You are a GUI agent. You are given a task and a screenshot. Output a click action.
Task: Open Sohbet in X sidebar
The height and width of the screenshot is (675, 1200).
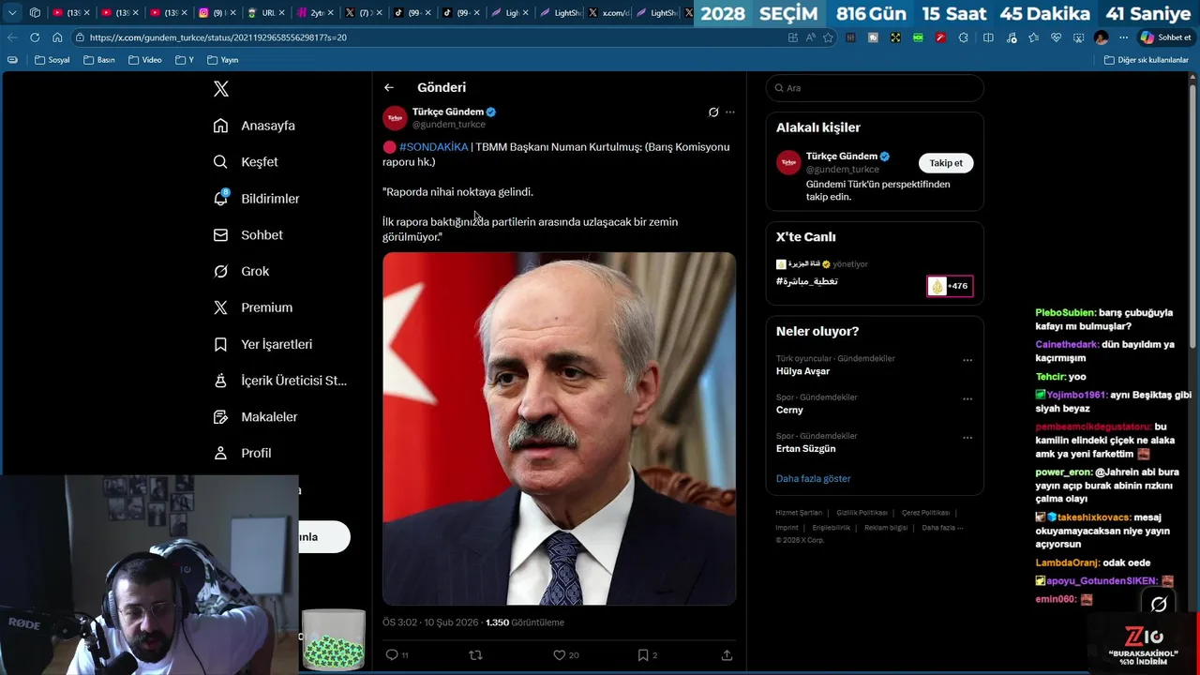248,235
